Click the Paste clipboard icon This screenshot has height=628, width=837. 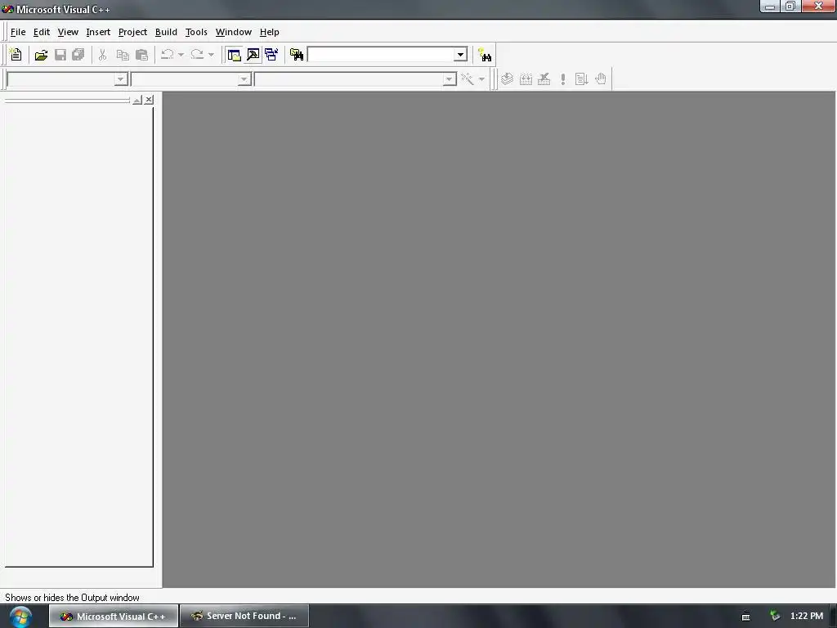click(x=141, y=55)
